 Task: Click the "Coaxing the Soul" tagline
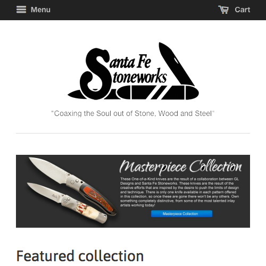tap(133, 113)
